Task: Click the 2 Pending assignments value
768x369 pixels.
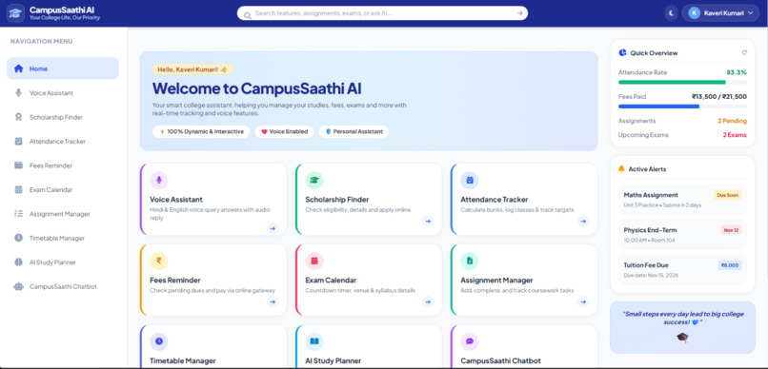Action: (x=732, y=121)
